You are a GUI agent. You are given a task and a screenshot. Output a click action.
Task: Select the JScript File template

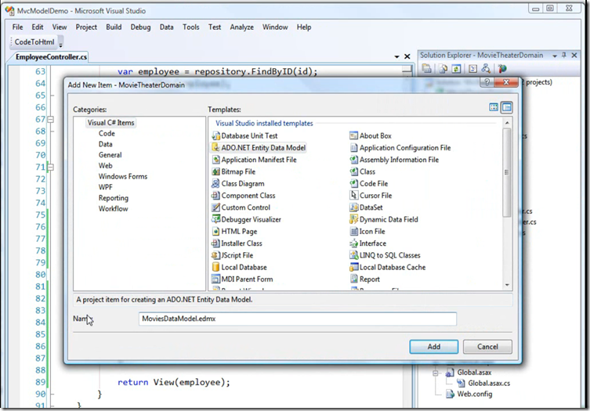coord(232,255)
